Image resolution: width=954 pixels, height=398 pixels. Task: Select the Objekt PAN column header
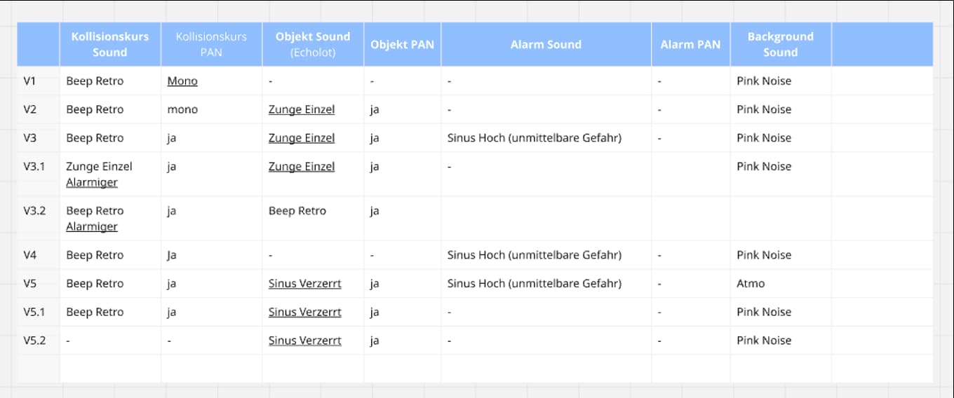pyautogui.click(x=402, y=44)
